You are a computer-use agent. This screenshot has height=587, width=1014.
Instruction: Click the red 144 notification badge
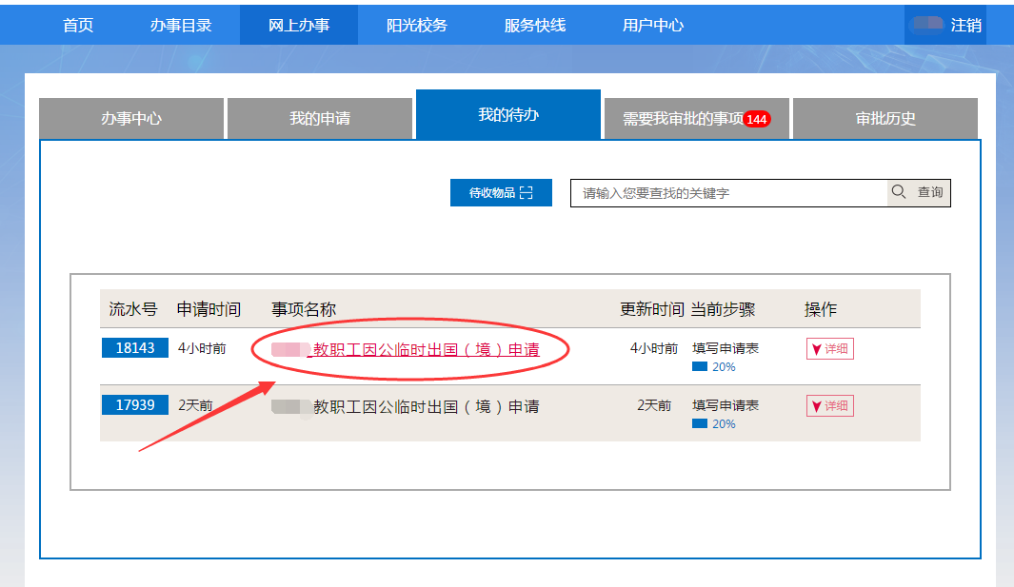[756, 120]
